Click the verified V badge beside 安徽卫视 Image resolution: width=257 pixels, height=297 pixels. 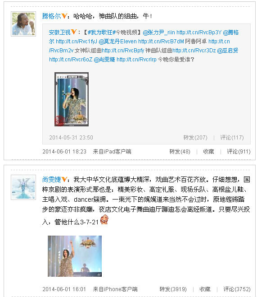(x=74, y=32)
